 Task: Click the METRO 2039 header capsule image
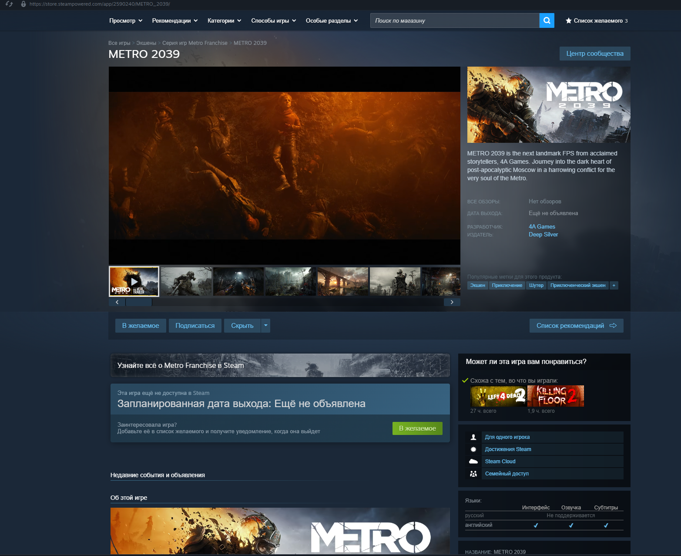pyautogui.click(x=549, y=104)
